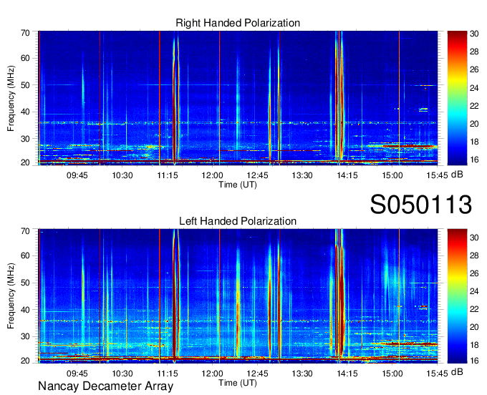Click the 18 label on Right Handed color bar
Screen dimensions: 487x395
pos(474,142)
